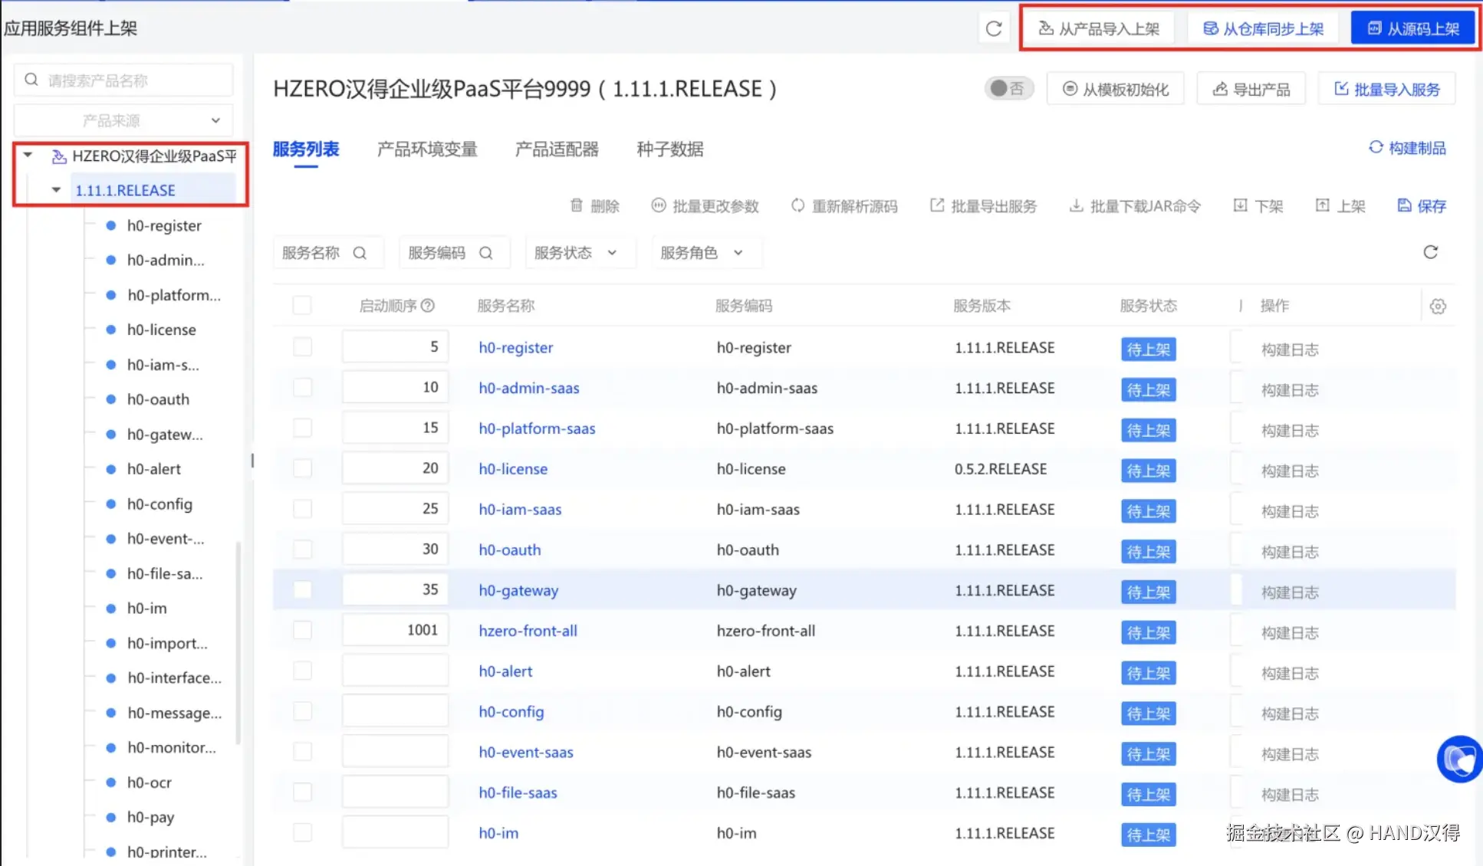Click the 删除 trash icon button

pos(577,205)
